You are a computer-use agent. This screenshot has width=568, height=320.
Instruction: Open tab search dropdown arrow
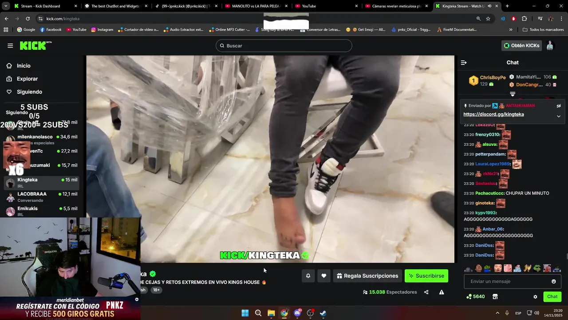6,6
